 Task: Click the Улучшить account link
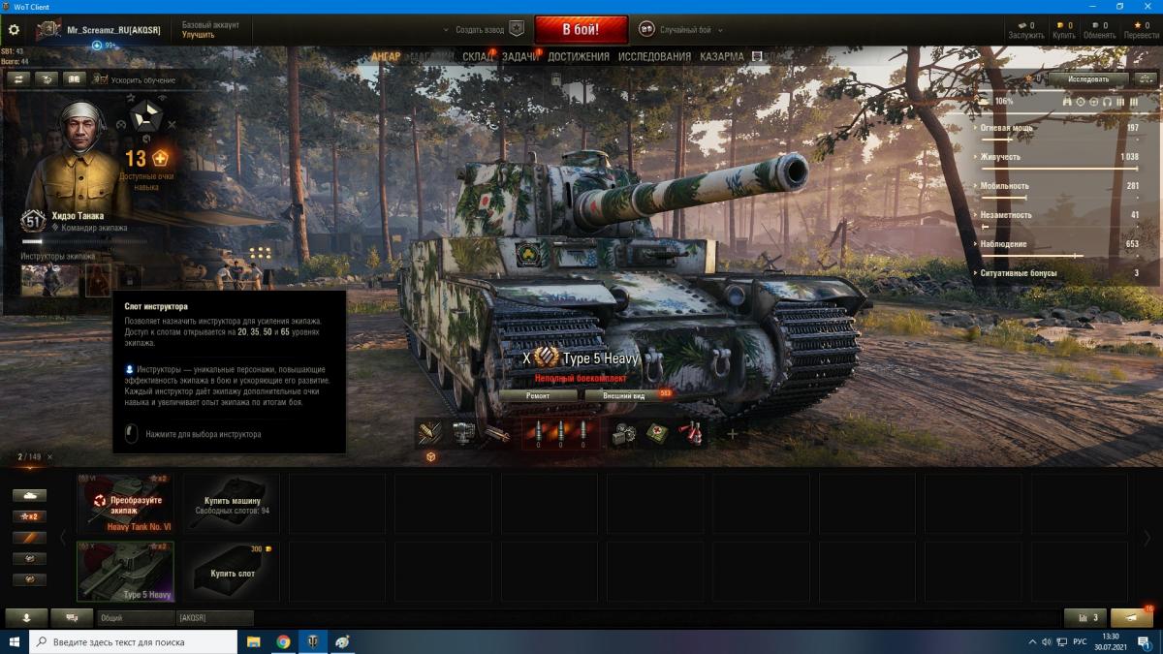[x=198, y=35]
